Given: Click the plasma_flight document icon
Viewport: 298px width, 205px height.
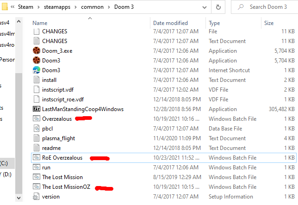Looking at the screenshot, I should 36,138.
